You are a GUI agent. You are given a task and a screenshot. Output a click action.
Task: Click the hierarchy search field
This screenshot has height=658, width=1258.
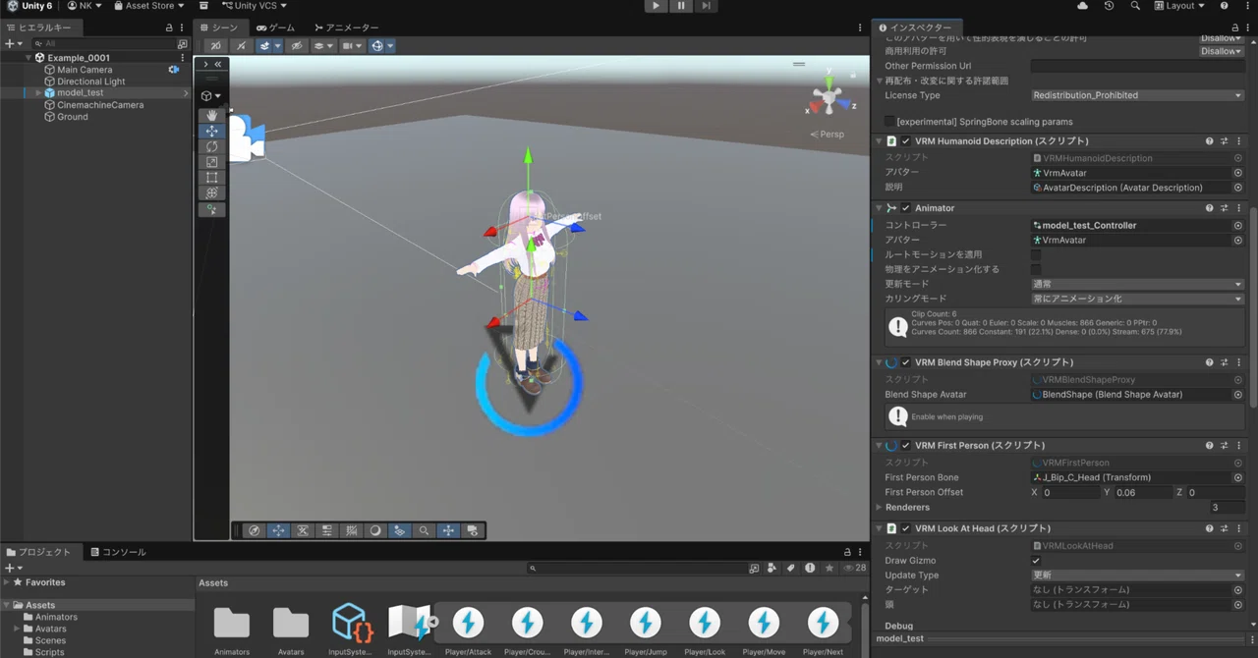103,44
